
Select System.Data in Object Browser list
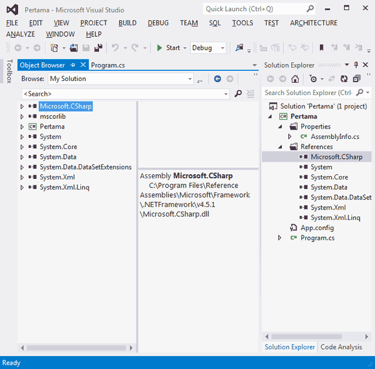[58, 157]
